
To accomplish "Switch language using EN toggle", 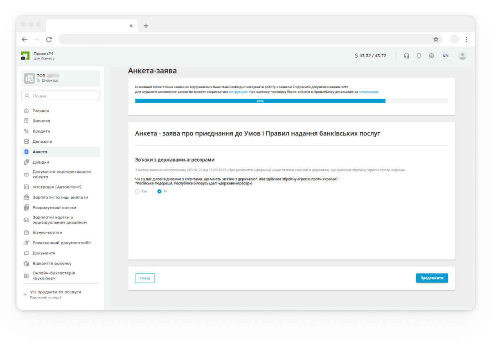I will coord(446,56).
